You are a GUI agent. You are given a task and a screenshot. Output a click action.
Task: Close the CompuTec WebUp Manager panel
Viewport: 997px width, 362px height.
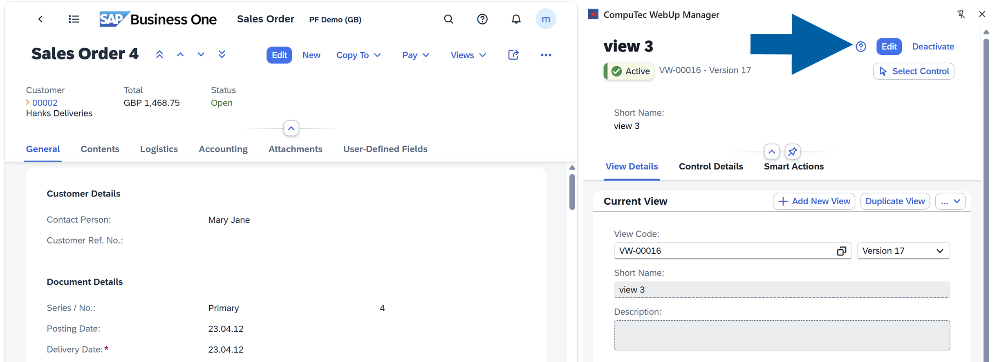click(982, 14)
